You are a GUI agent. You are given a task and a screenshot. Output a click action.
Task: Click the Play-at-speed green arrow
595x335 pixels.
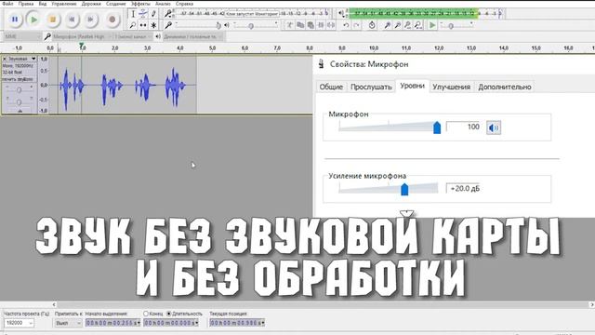click(432, 25)
